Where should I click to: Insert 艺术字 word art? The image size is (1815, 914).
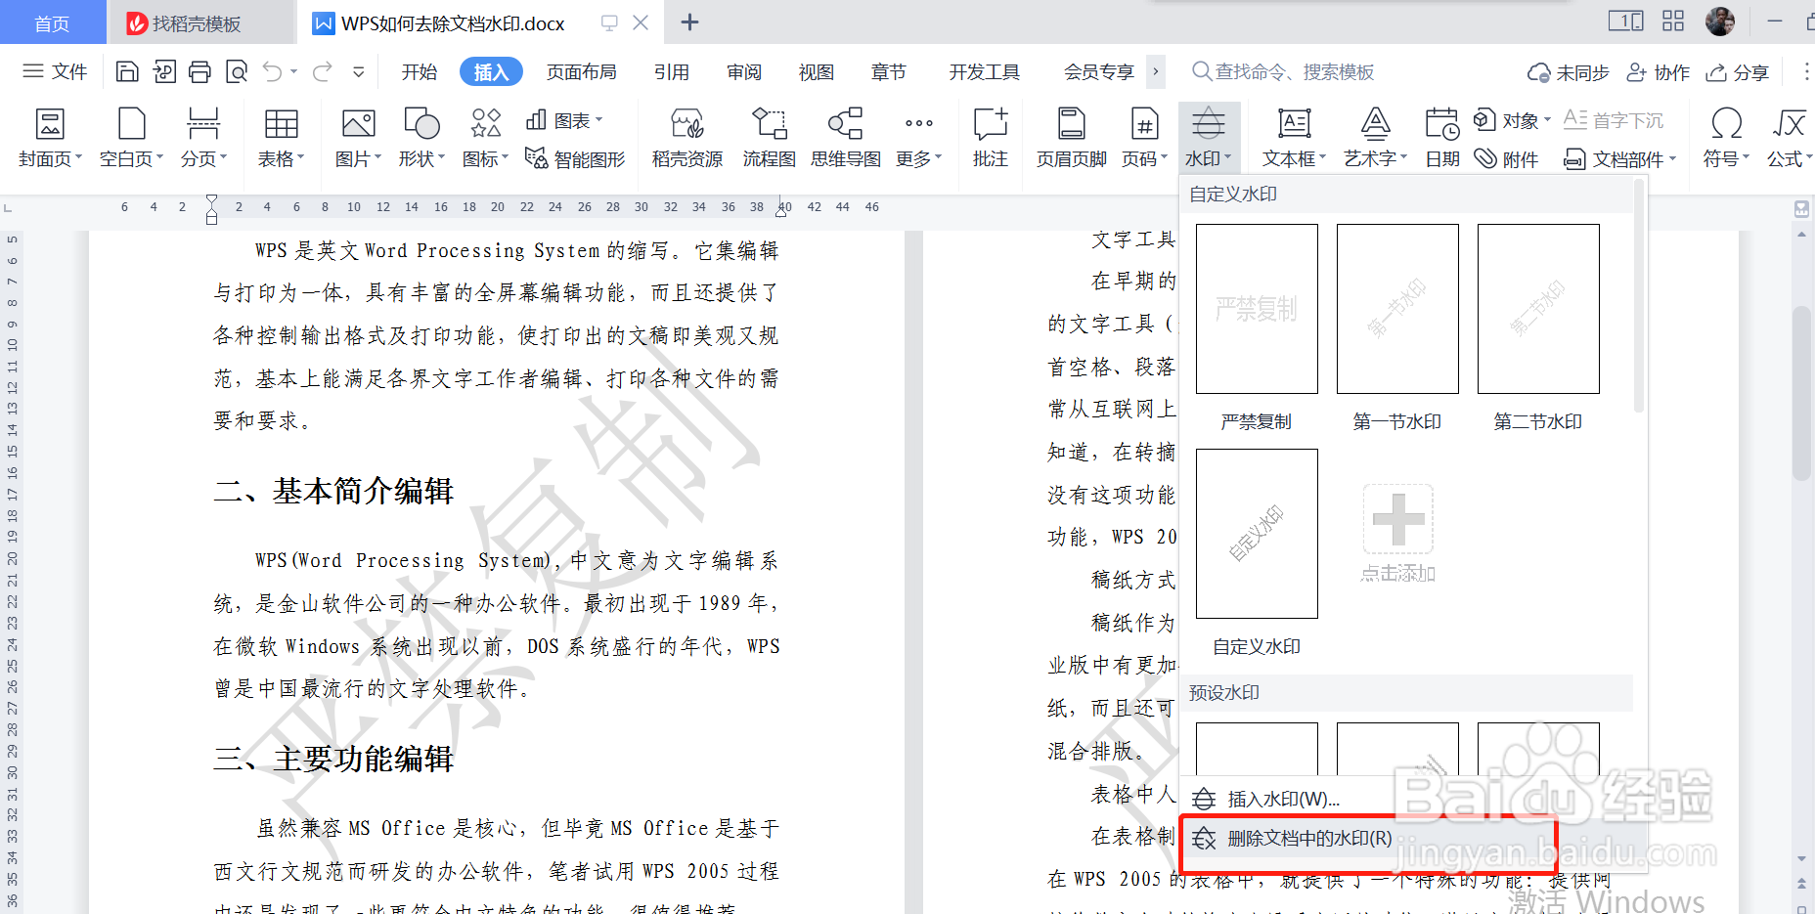tap(1375, 138)
